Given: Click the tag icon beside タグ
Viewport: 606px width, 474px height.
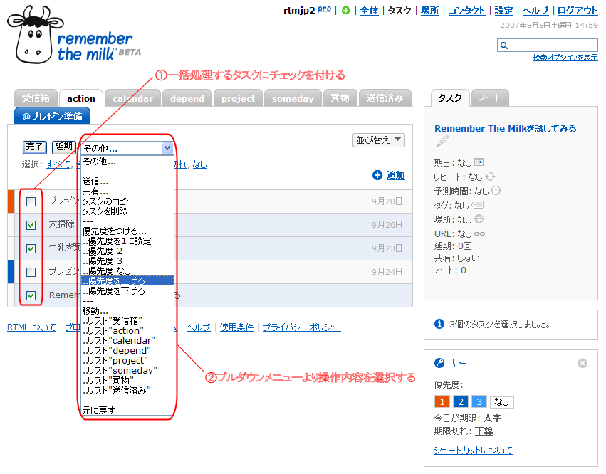Looking at the screenshot, I should tap(478, 205).
